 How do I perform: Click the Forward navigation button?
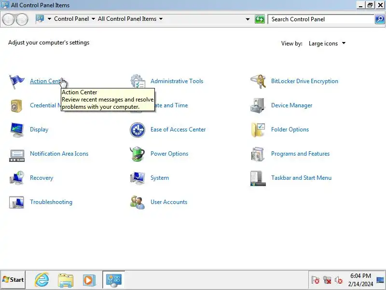[22, 19]
